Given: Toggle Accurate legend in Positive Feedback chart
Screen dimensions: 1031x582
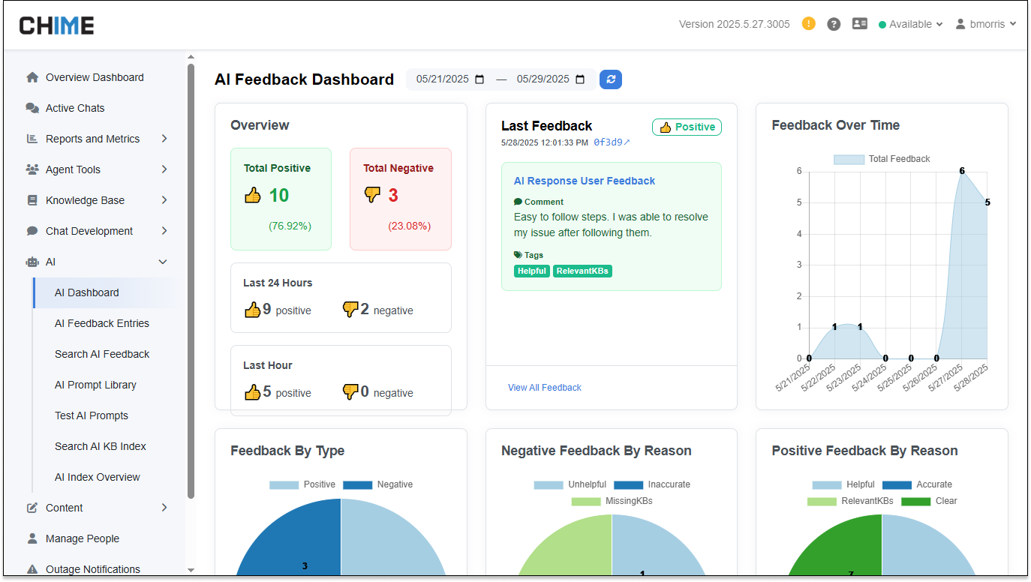Looking at the screenshot, I should 917,484.
